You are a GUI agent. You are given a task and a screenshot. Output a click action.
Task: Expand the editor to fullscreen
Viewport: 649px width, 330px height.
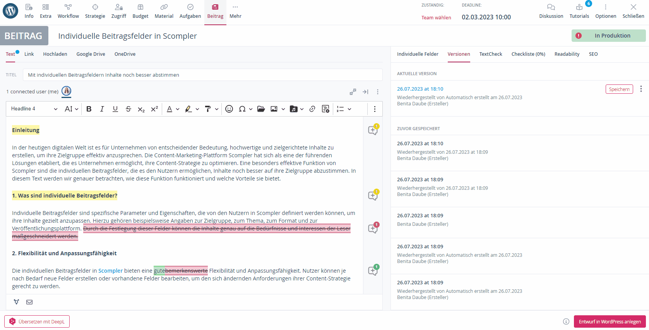pyautogui.click(x=353, y=92)
